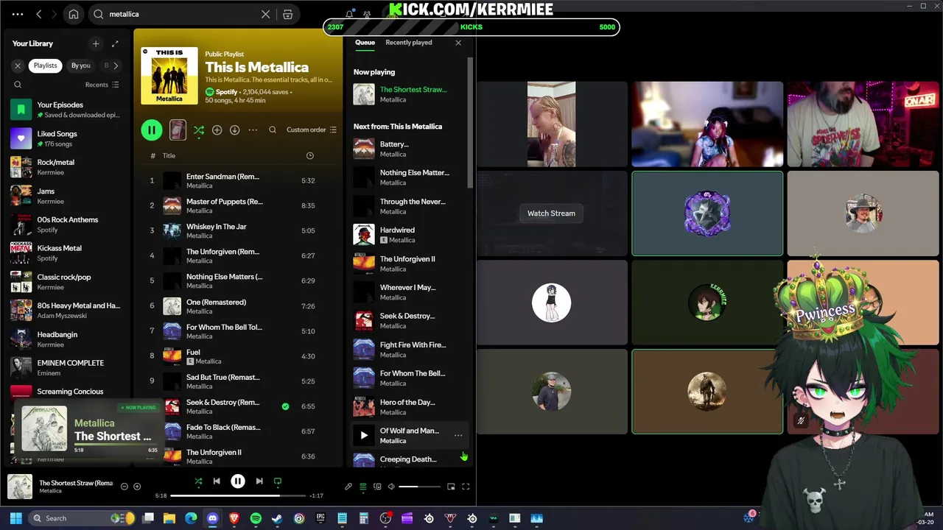Screen dimensions: 943x530
Task: Pause playback with the green playlist button
Action: (x=151, y=130)
